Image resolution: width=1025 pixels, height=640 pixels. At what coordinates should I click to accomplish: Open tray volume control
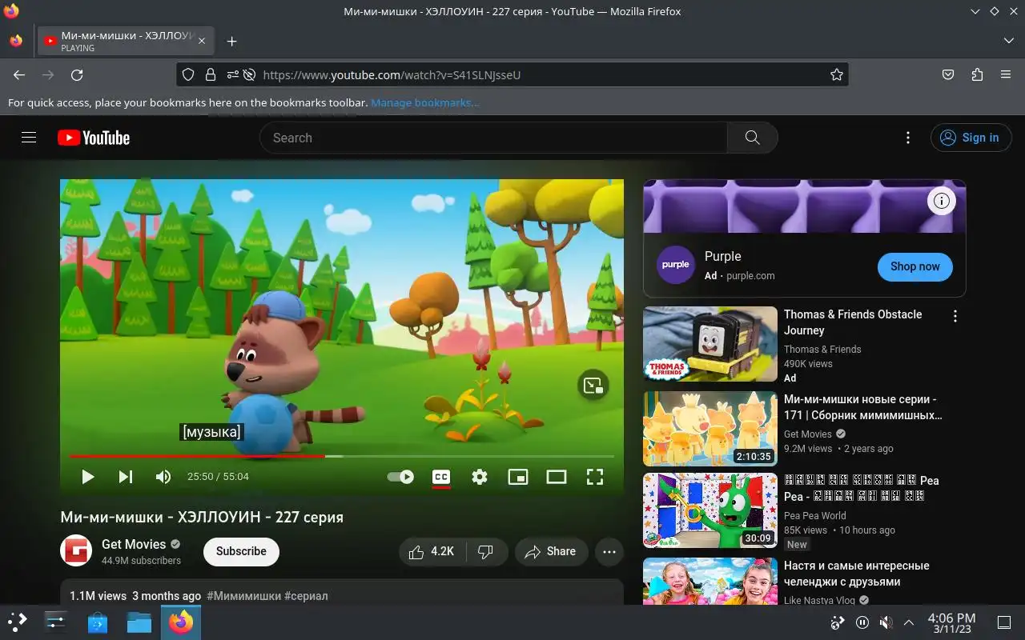pos(886,622)
